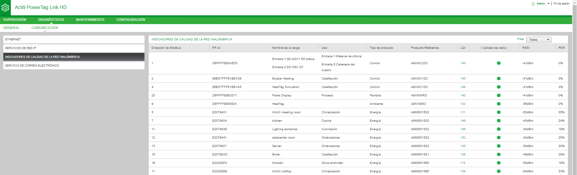Sort by the LQI column header
The image size is (577, 175).
point(463,48)
